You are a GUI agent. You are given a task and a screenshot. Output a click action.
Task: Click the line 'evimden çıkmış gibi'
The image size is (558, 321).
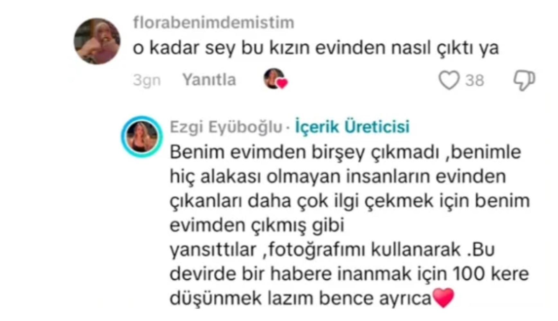(257, 225)
